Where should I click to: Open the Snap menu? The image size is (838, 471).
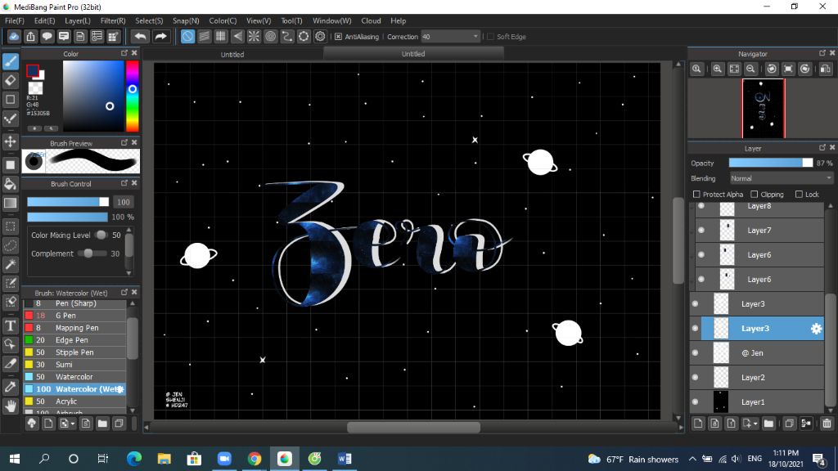click(186, 20)
